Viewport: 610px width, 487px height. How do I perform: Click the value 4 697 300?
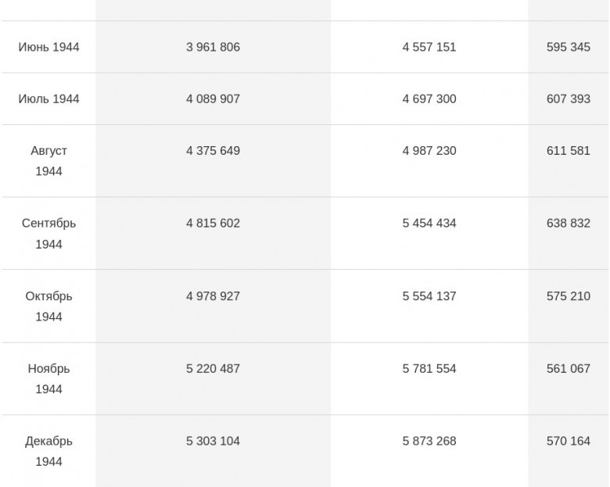click(x=429, y=98)
